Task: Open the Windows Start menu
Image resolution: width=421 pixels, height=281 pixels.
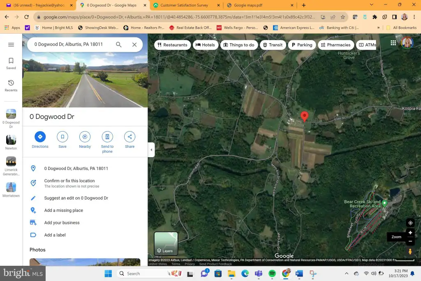Action: (x=108, y=274)
